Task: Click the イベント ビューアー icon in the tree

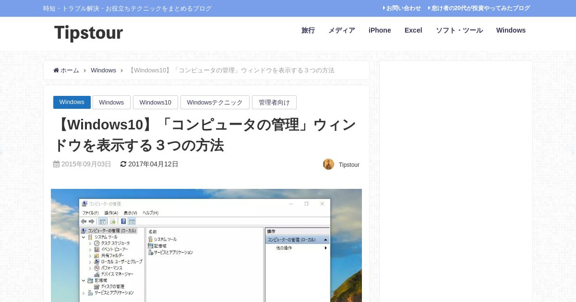Action: click(x=96, y=249)
